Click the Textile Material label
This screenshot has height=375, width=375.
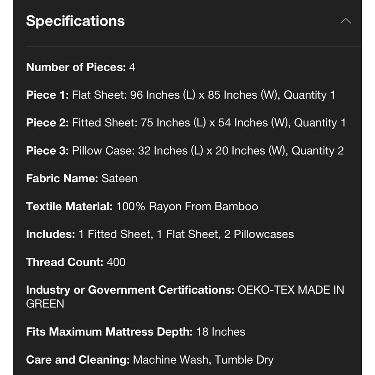(x=69, y=206)
